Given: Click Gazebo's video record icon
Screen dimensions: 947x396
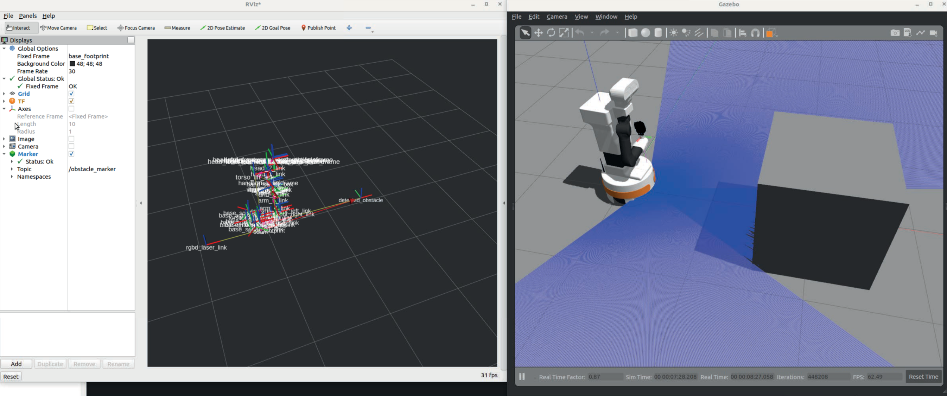Looking at the screenshot, I should click(933, 33).
